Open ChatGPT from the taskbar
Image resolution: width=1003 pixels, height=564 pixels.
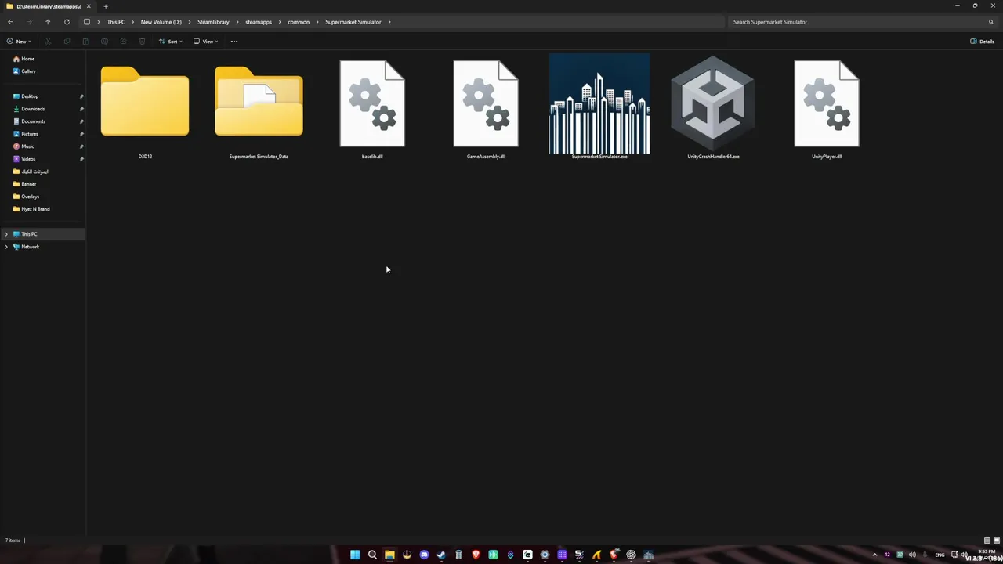(x=631, y=555)
